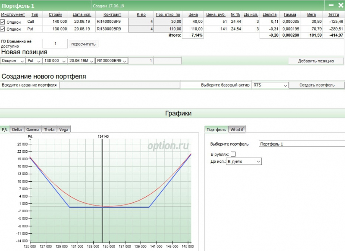The image size is (345, 251).
Task: Minimize the Портфель 1 panel
Action: pyautogui.click(x=331, y=5)
